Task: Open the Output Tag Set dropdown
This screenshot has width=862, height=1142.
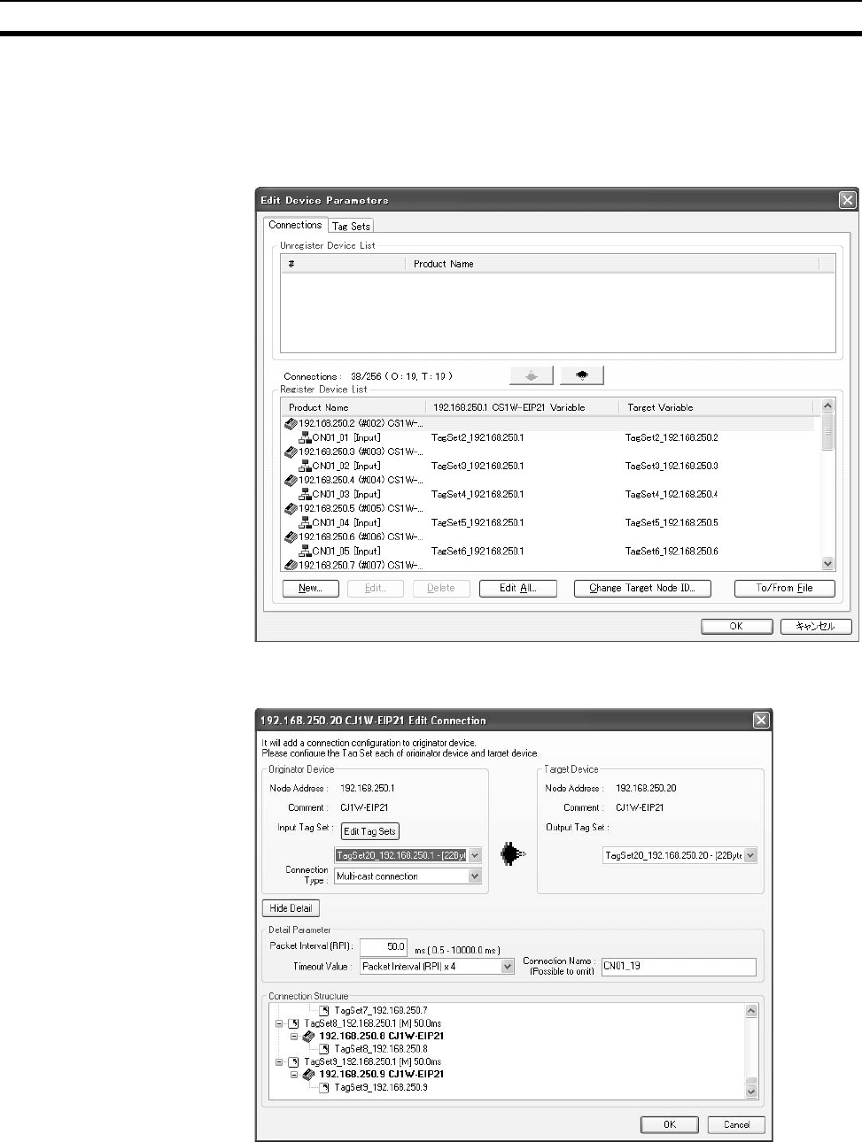Action: click(750, 855)
